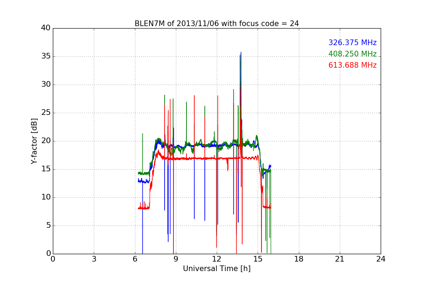
Task: Click the x-axis tick label 3
Action: [x=94, y=259]
